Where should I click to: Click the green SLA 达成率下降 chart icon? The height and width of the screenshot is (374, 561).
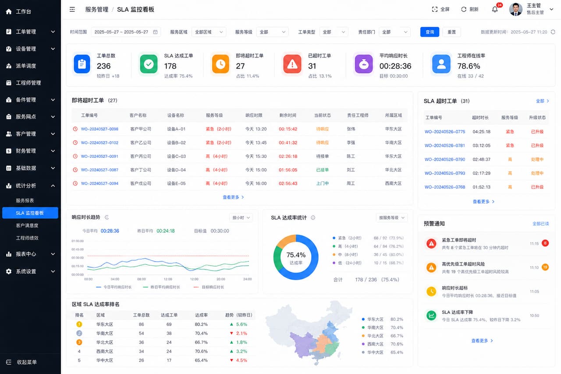click(x=431, y=315)
